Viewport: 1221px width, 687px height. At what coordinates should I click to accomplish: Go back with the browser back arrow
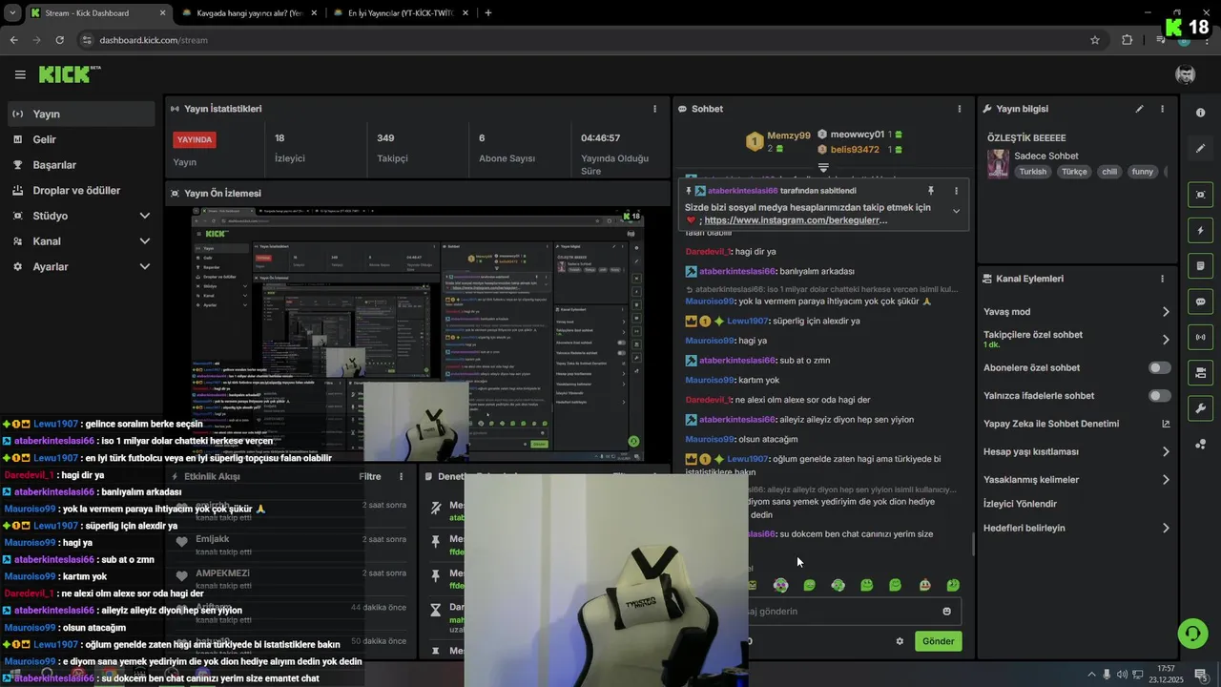tap(13, 40)
